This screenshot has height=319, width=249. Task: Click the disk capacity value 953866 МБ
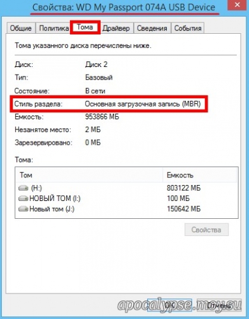click(x=102, y=117)
